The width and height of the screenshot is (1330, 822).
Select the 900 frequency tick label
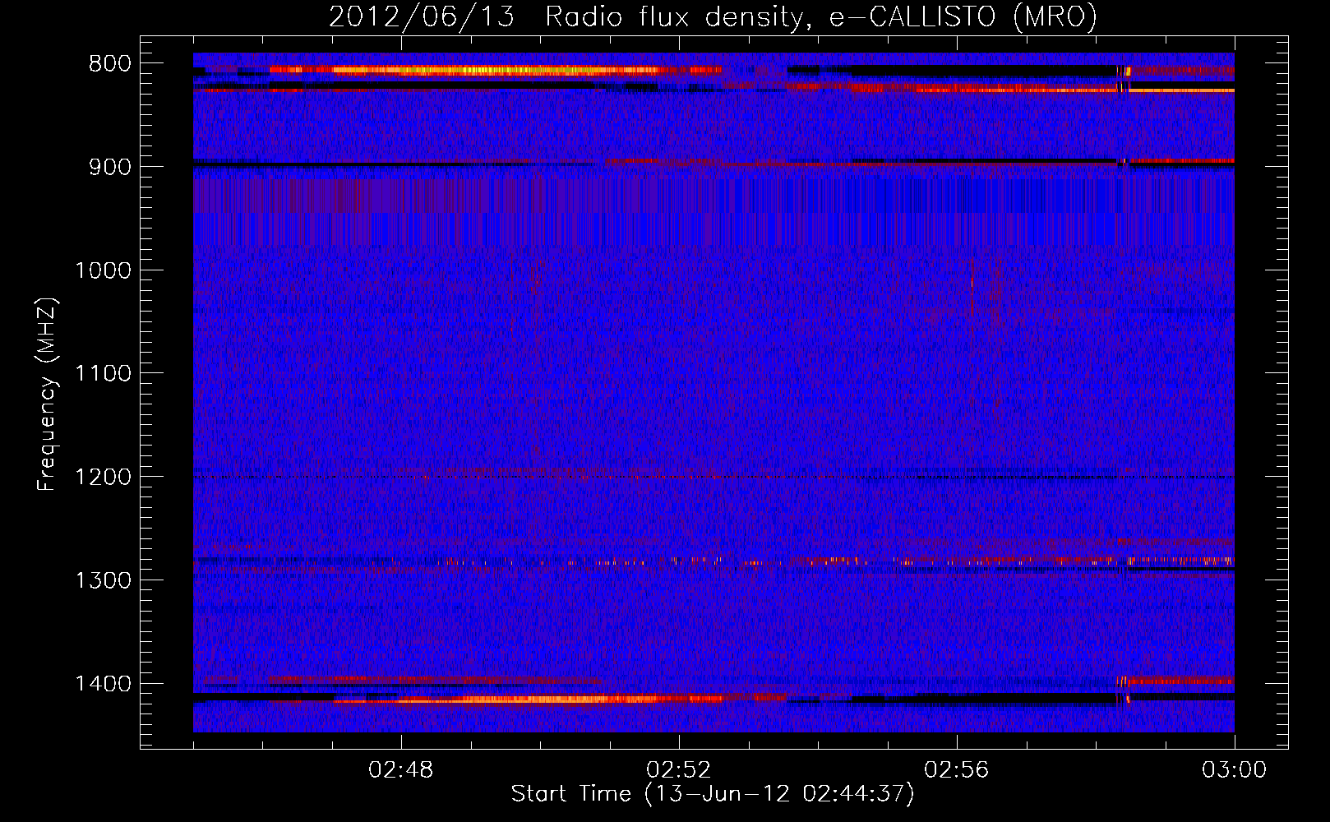tap(109, 167)
